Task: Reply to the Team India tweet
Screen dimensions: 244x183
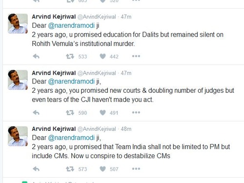Action: point(36,169)
